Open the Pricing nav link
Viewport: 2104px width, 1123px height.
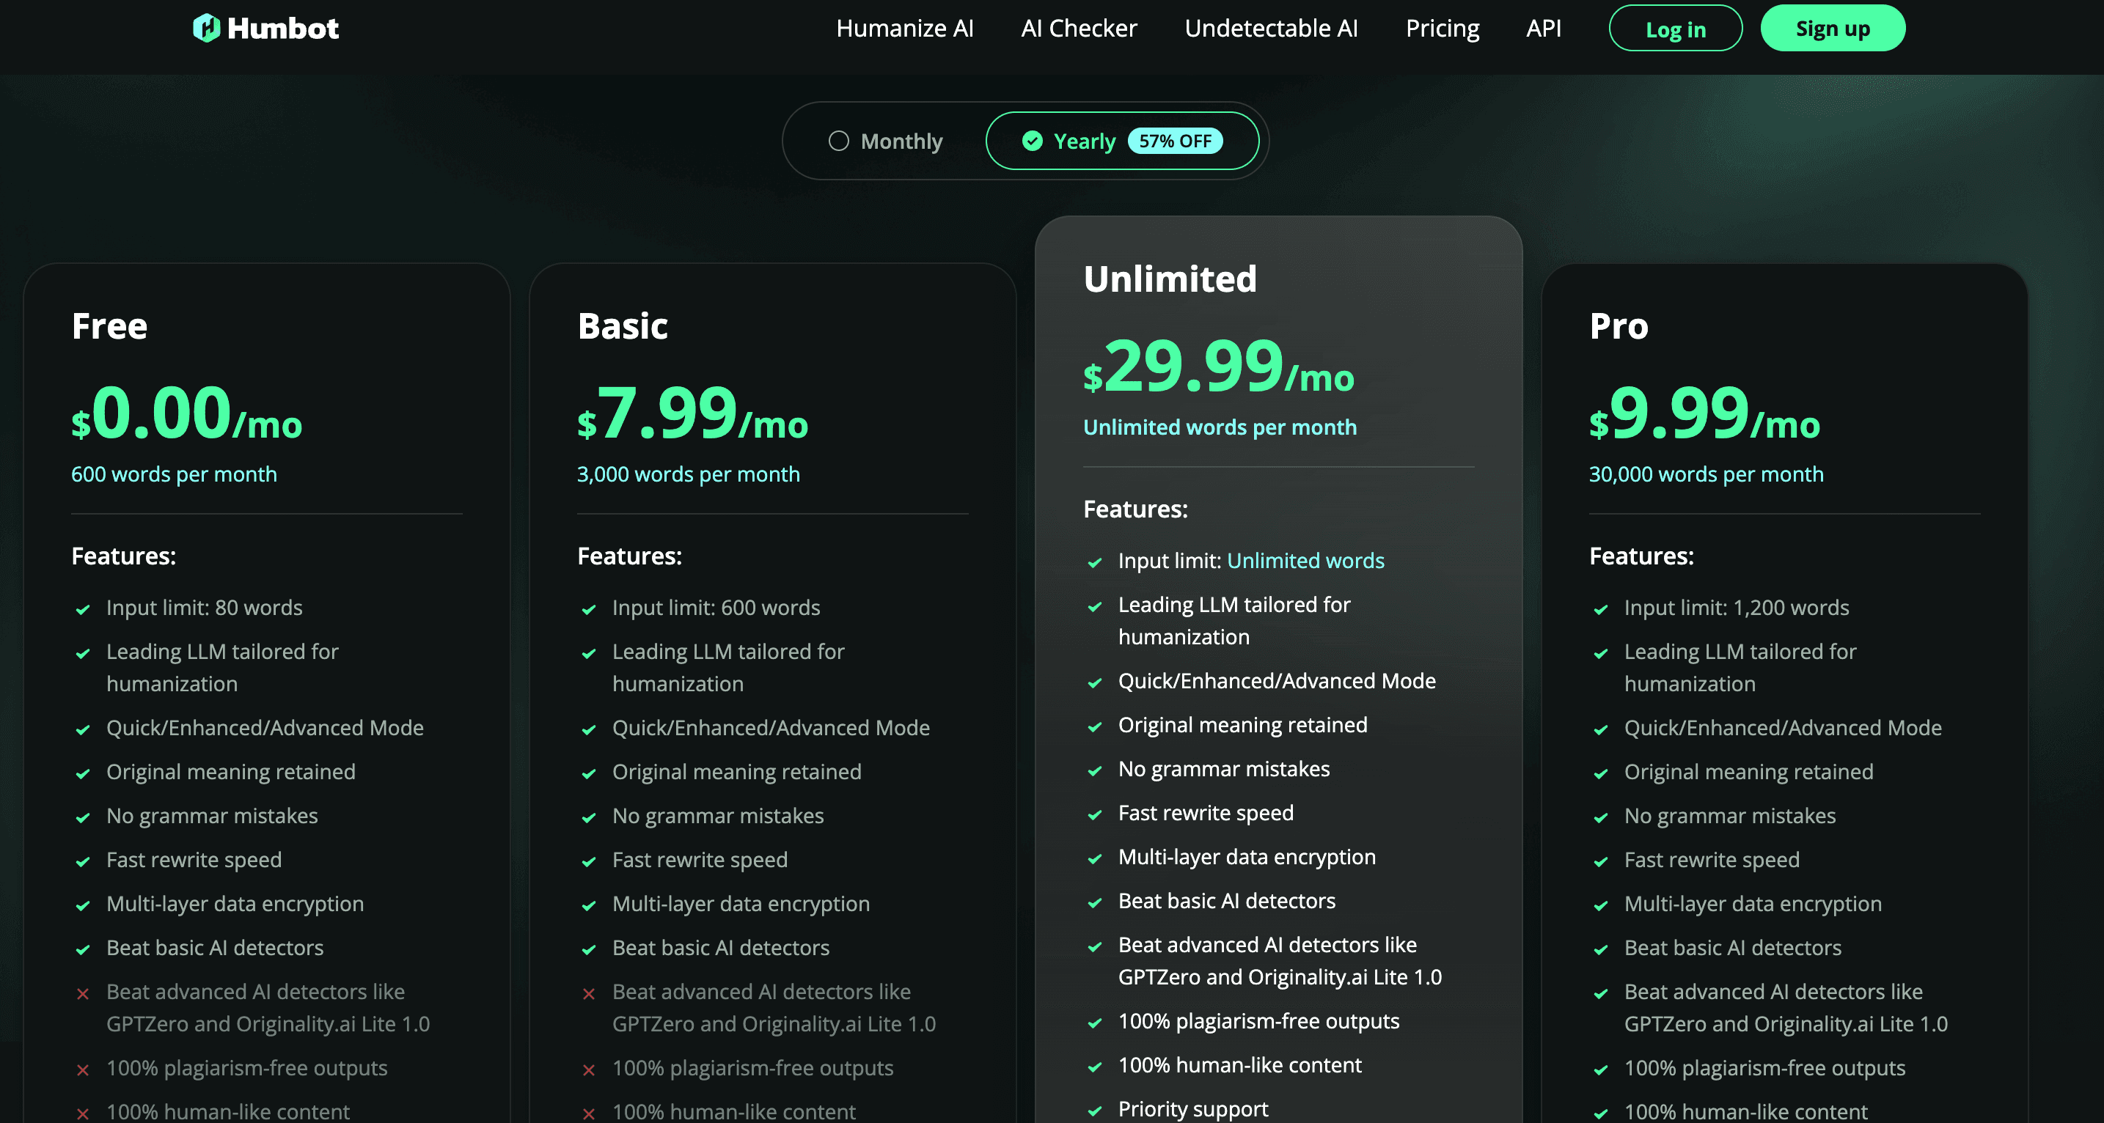click(1442, 29)
